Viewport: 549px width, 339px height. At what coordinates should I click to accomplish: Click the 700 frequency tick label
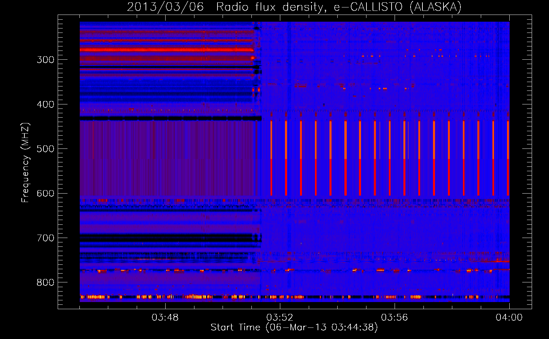pyautogui.click(x=45, y=238)
